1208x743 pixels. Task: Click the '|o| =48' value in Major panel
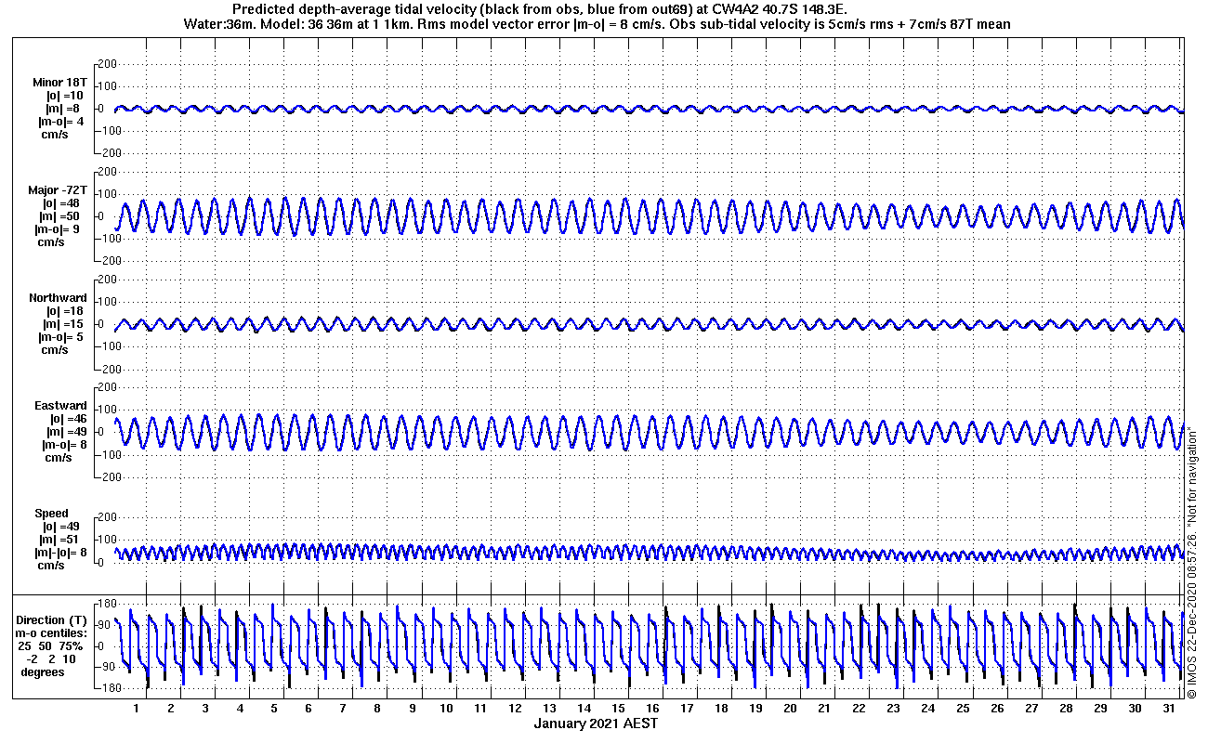64,203
